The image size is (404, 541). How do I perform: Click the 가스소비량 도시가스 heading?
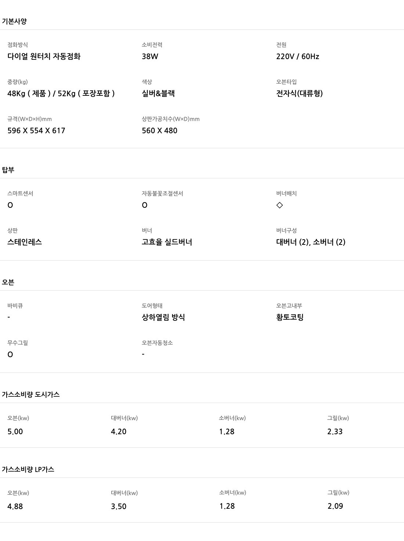[30, 395]
